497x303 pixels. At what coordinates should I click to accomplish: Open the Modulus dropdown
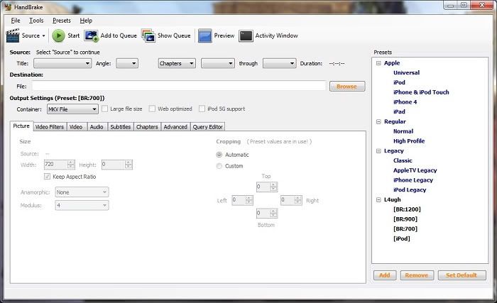tap(82, 205)
